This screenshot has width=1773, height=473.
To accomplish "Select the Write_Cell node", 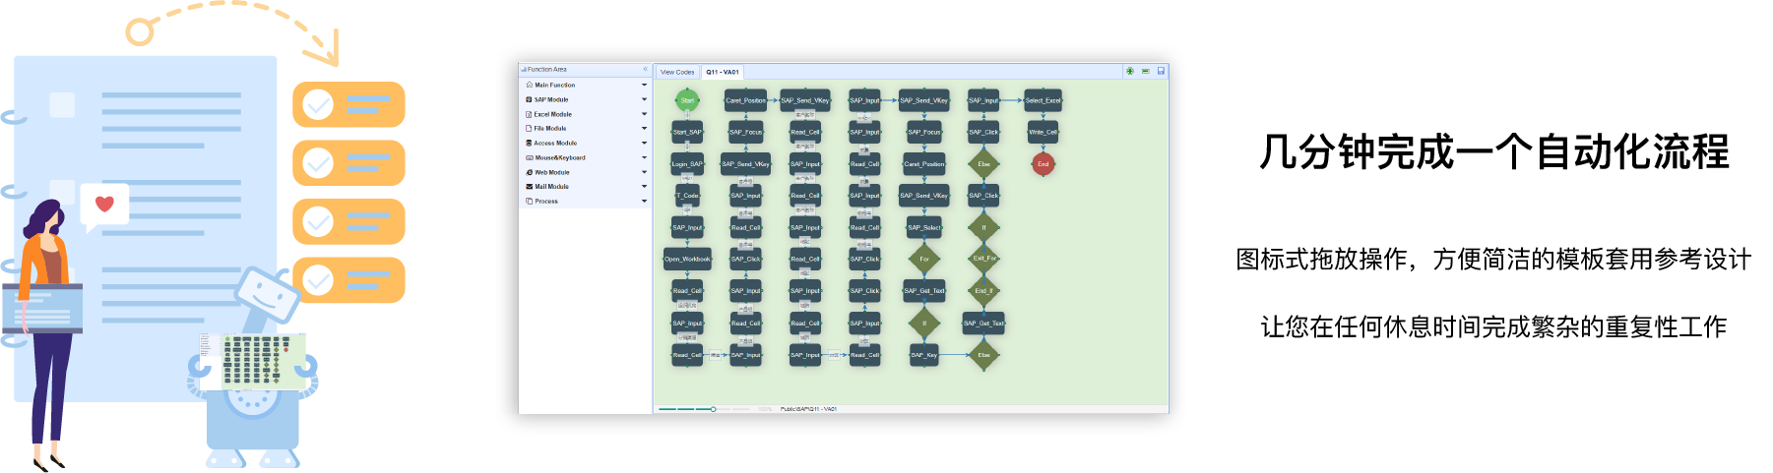I will 1043,132.
